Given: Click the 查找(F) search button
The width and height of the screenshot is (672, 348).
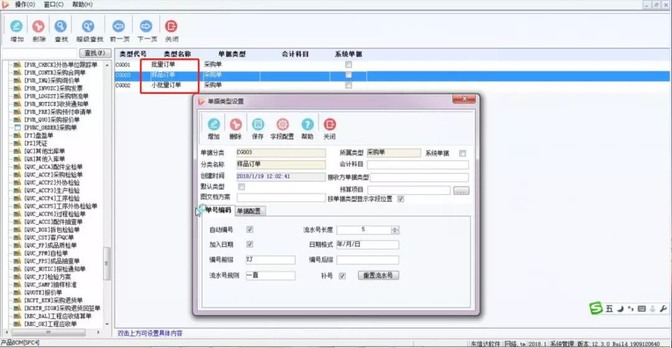Looking at the screenshot, I should [95, 53].
